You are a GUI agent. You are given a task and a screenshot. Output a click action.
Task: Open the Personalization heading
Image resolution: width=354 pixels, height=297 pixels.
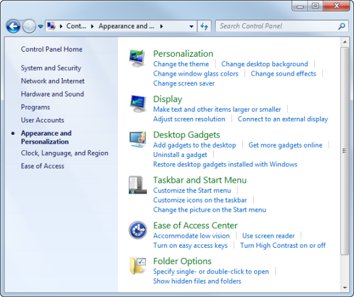[183, 54]
